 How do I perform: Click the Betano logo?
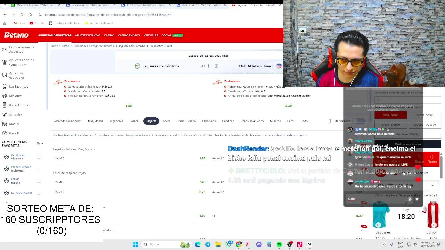[16, 35]
